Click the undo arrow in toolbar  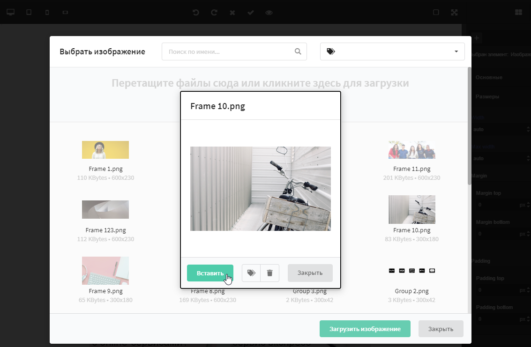point(196,13)
